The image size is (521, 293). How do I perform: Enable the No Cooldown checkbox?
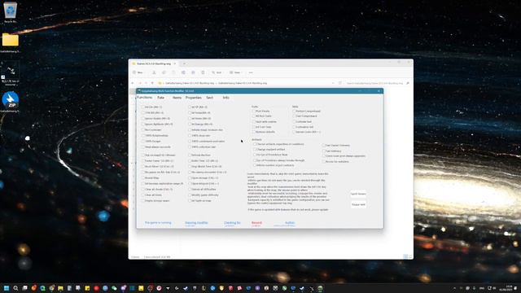coord(143,130)
